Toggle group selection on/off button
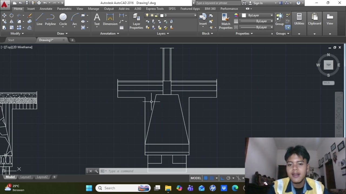The height and width of the screenshot is (194, 346). [288, 27]
